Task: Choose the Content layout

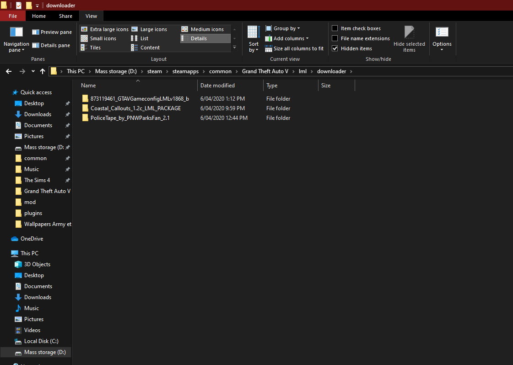Action: click(x=146, y=48)
